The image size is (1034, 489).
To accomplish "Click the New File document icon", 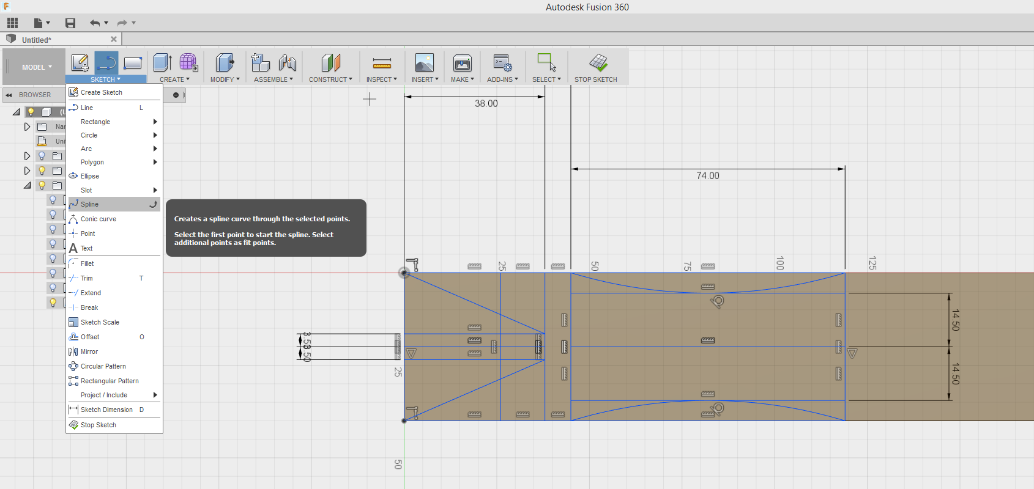I will coord(38,23).
